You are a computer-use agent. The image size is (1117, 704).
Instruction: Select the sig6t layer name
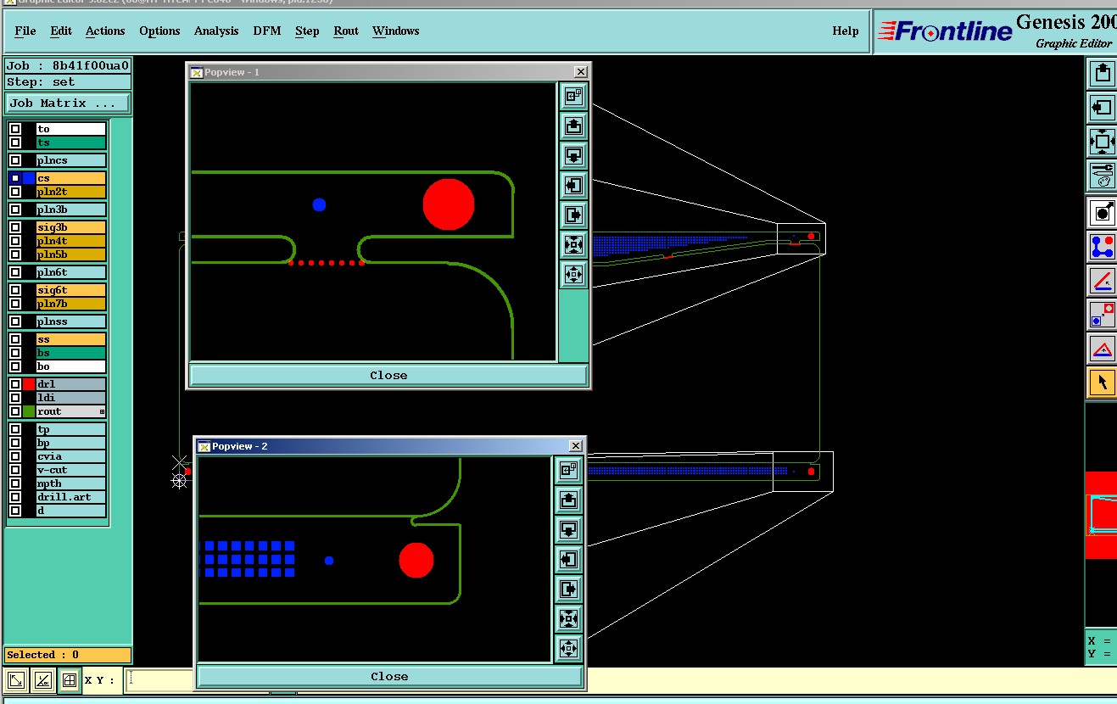pos(71,290)
